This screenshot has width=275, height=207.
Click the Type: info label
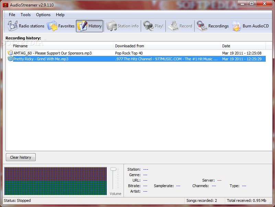coord(234,186)
